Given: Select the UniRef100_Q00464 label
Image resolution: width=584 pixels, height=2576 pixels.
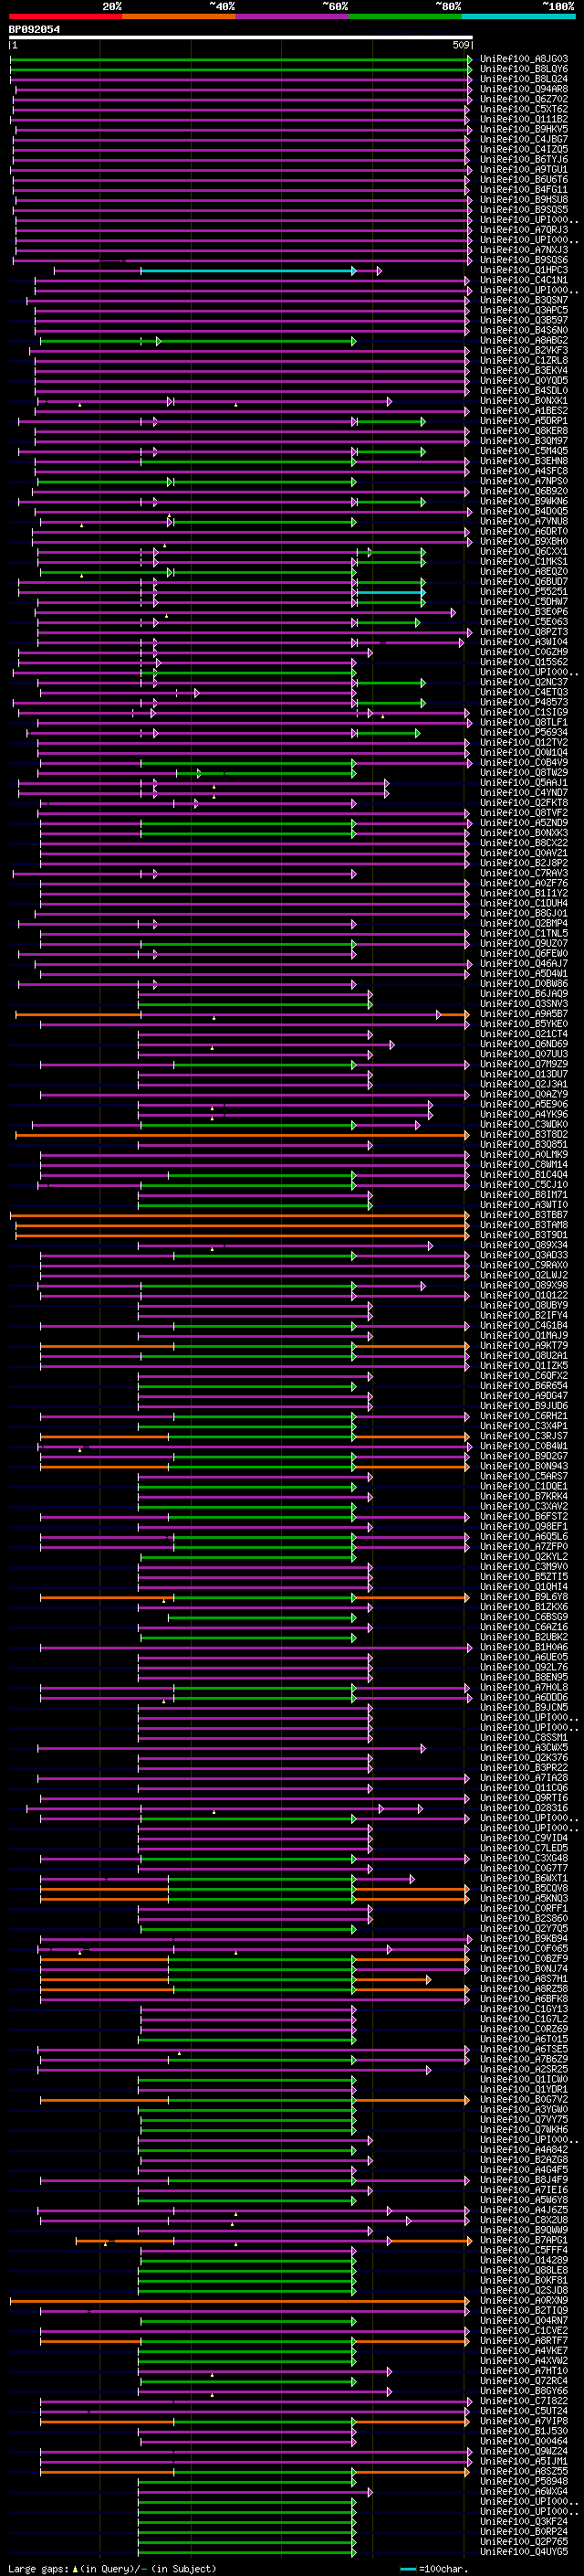Looking at the screenshot, I should point(523,2441).
